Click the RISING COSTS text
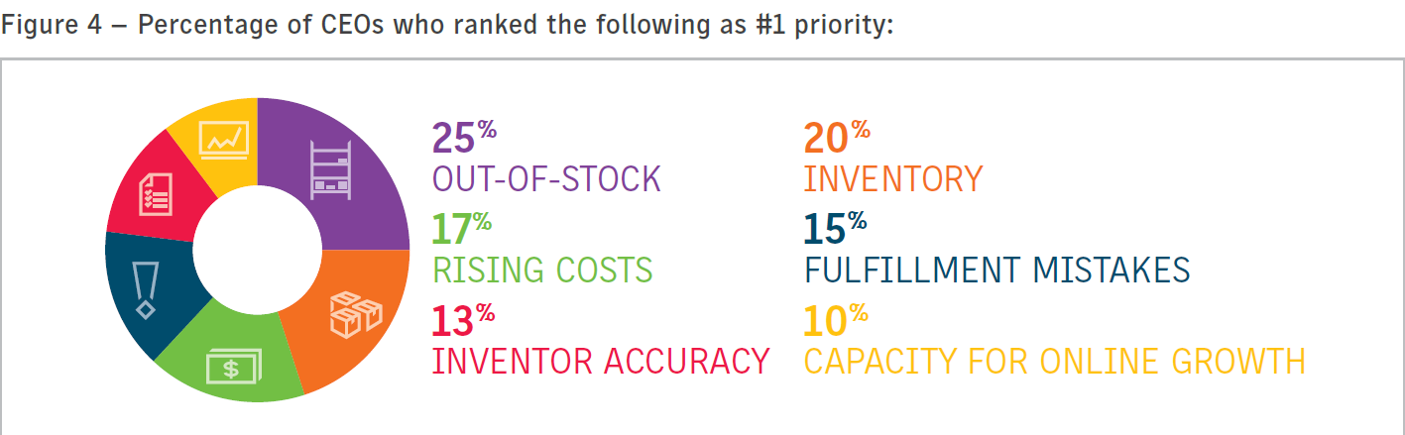1405x435 pixels. coord(542,270)
